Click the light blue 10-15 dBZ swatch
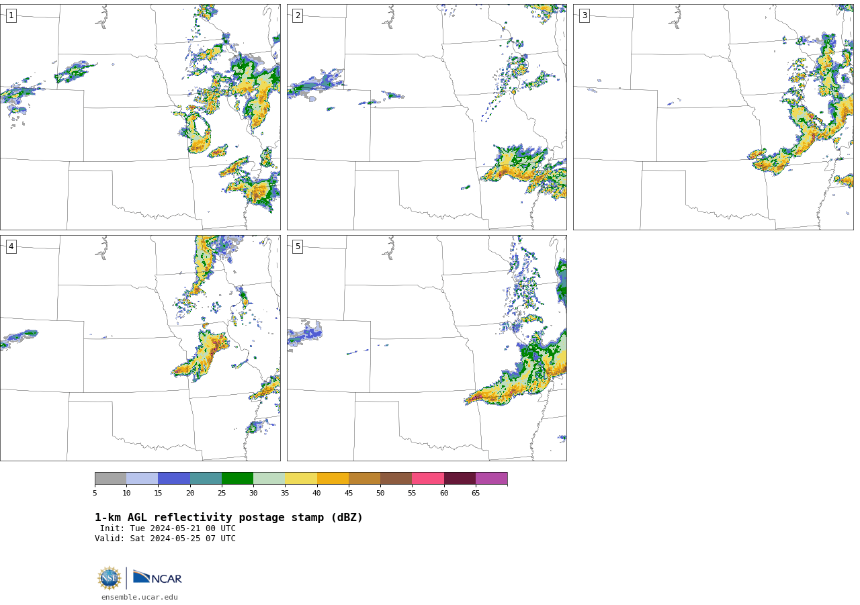Image resolution: width=860 pixels, height=605 pixels. (x=142, y=479)
